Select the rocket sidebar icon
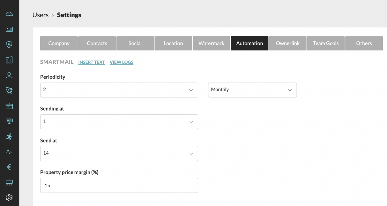The height and width of the screenshot is (206, 387). [9, 91]
